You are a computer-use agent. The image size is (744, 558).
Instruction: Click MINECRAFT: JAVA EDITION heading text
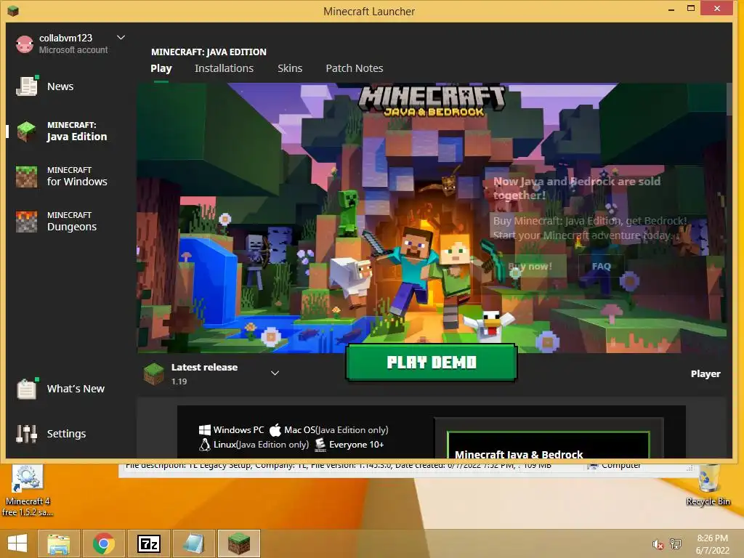pyautogui.click(x=209, y=52)
